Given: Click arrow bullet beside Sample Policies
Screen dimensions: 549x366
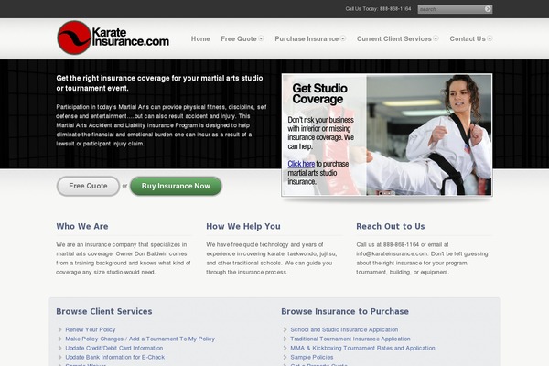Looking at the screenshot, I should click(x=285, y=357).
